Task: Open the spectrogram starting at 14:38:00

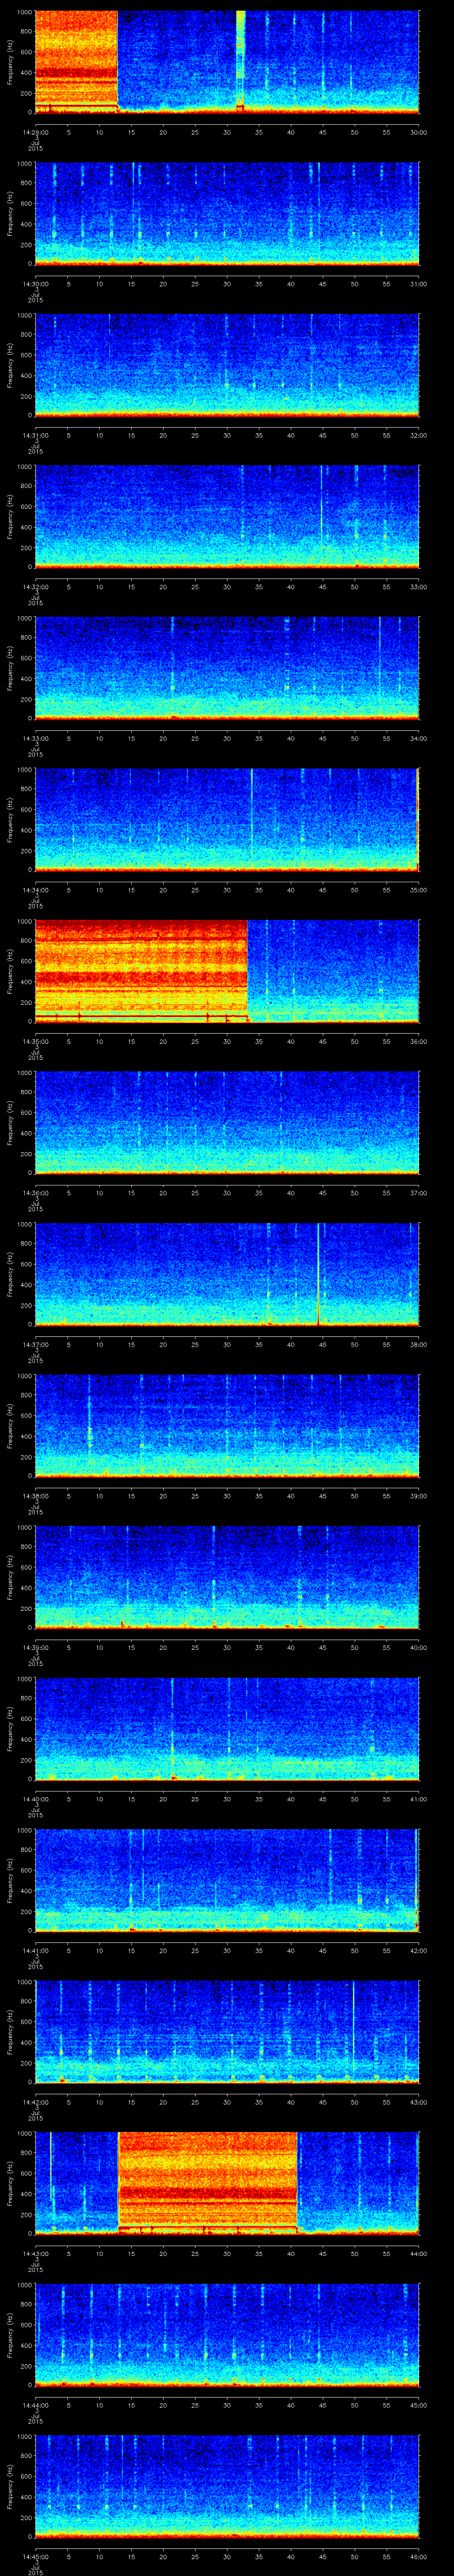Action: (227, 1426)
